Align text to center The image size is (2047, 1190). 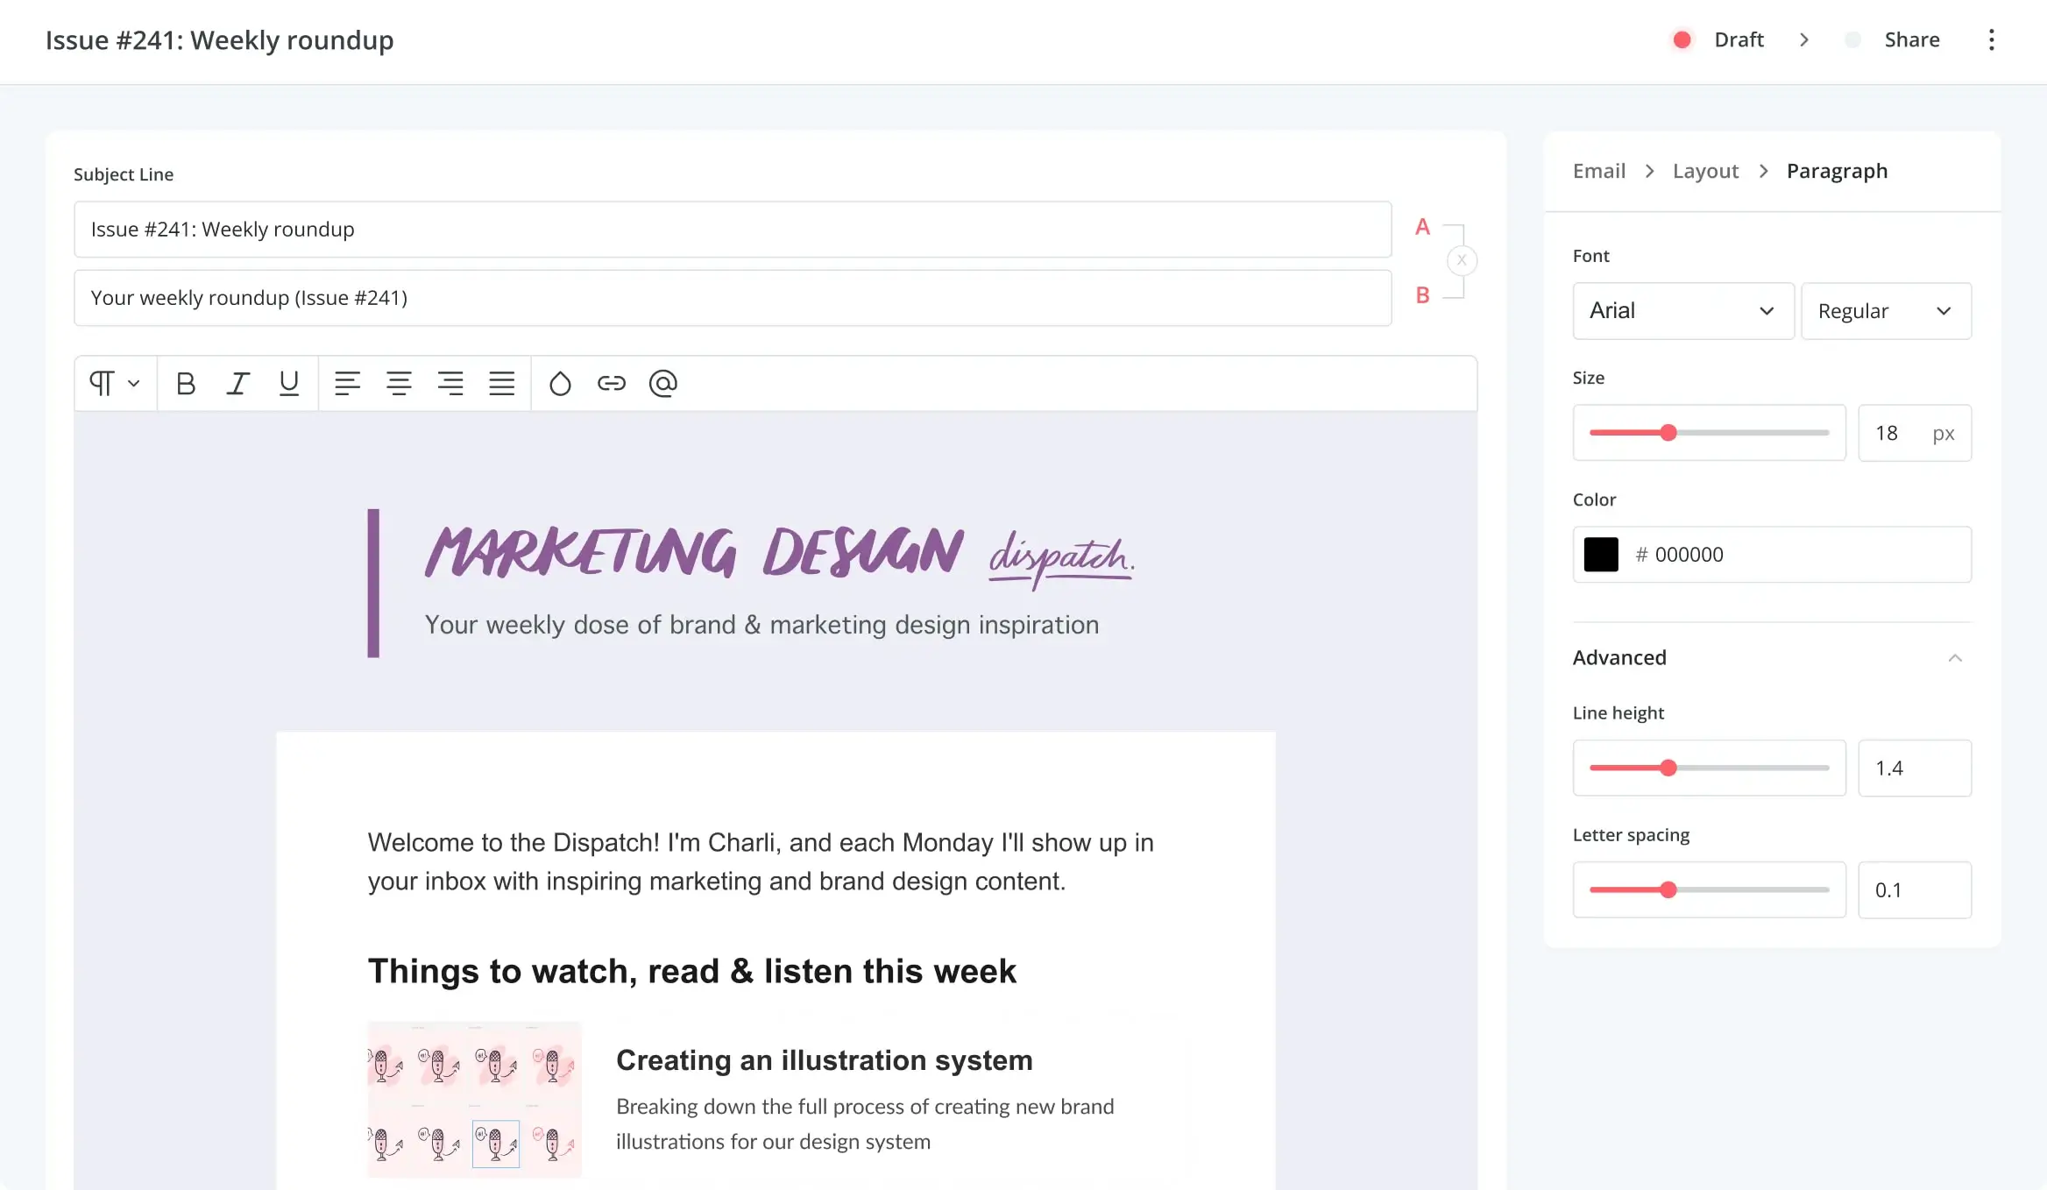(x=398, y=382)
